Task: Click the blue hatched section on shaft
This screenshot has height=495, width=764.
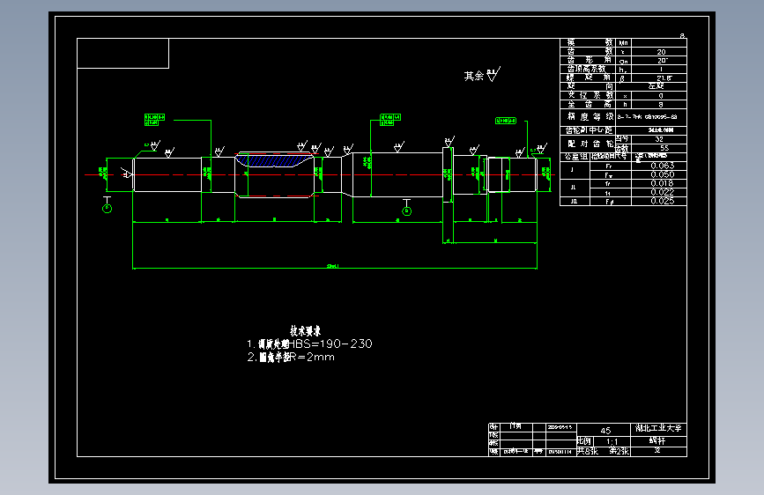Action: [275, 159]
